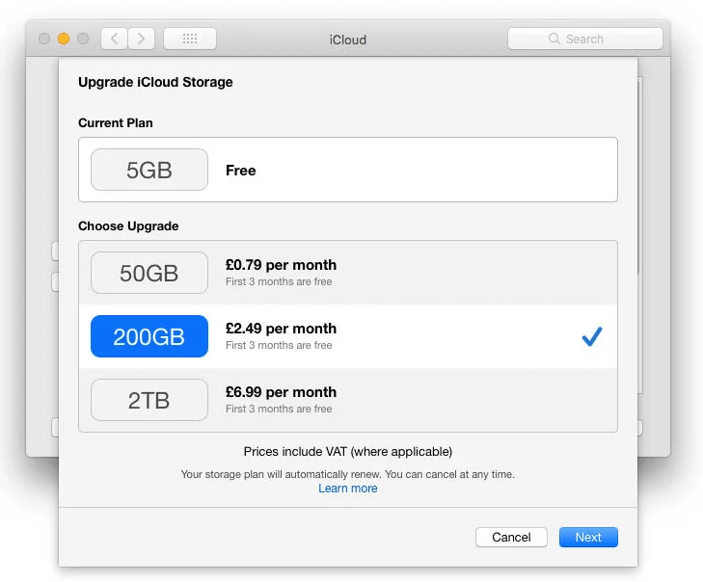Click the iCloud window title
Image resolution: width=703 pixels, height=582 pixels.
(x=348, y=40)
